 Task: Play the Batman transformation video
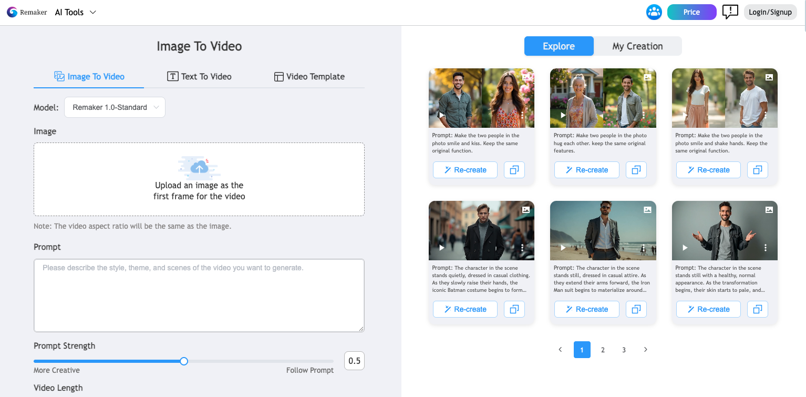click(441, 247)
